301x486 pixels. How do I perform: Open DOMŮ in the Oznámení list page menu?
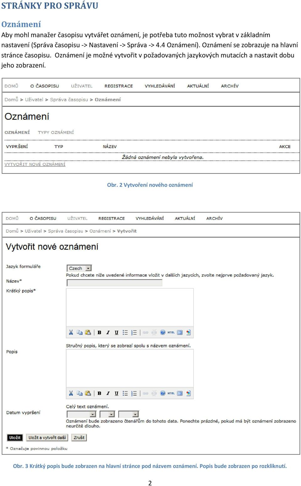[x=11, y=86]
